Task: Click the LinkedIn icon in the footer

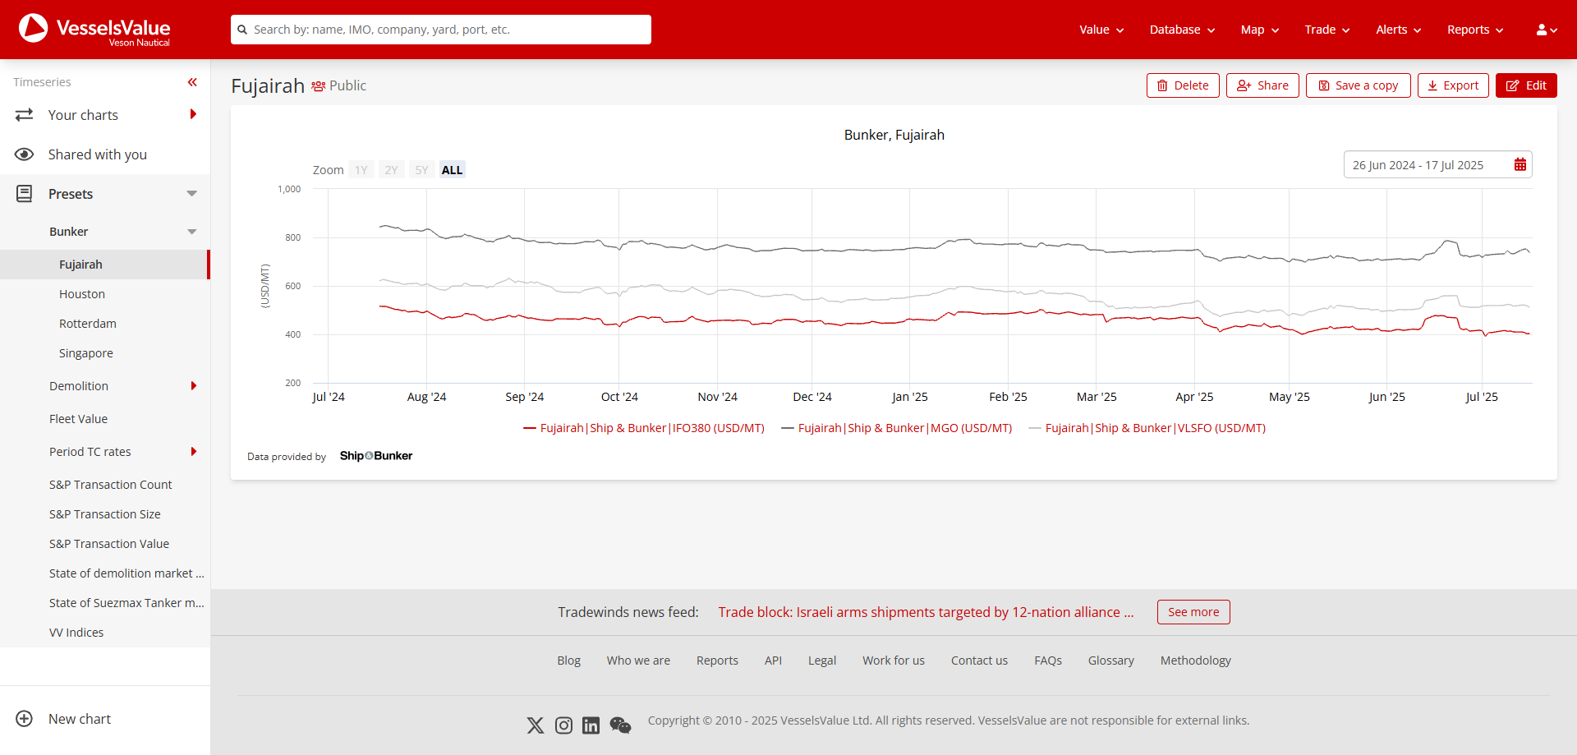Action: pyautogui.click(x=591, y=725)
